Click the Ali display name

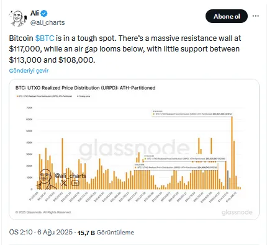click(35, 13)
